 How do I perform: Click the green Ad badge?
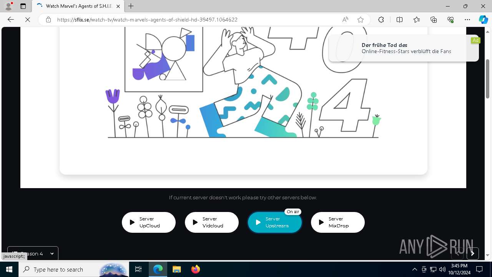(x=475, y=40)
